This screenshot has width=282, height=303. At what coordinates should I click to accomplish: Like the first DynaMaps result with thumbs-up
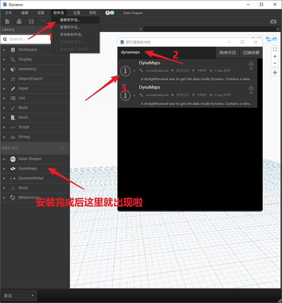point(251,63)
